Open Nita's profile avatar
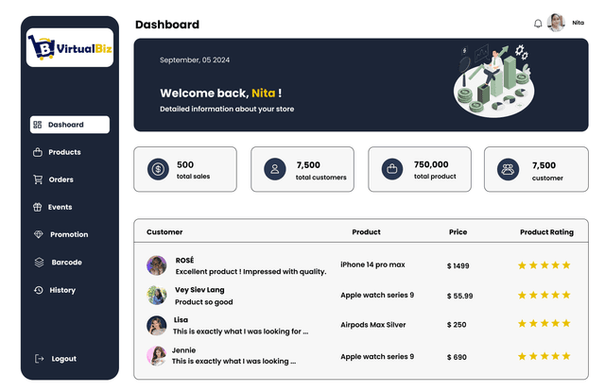 [x=556, y=23]
